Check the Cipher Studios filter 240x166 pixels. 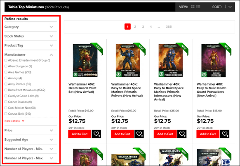click(6, 102)
